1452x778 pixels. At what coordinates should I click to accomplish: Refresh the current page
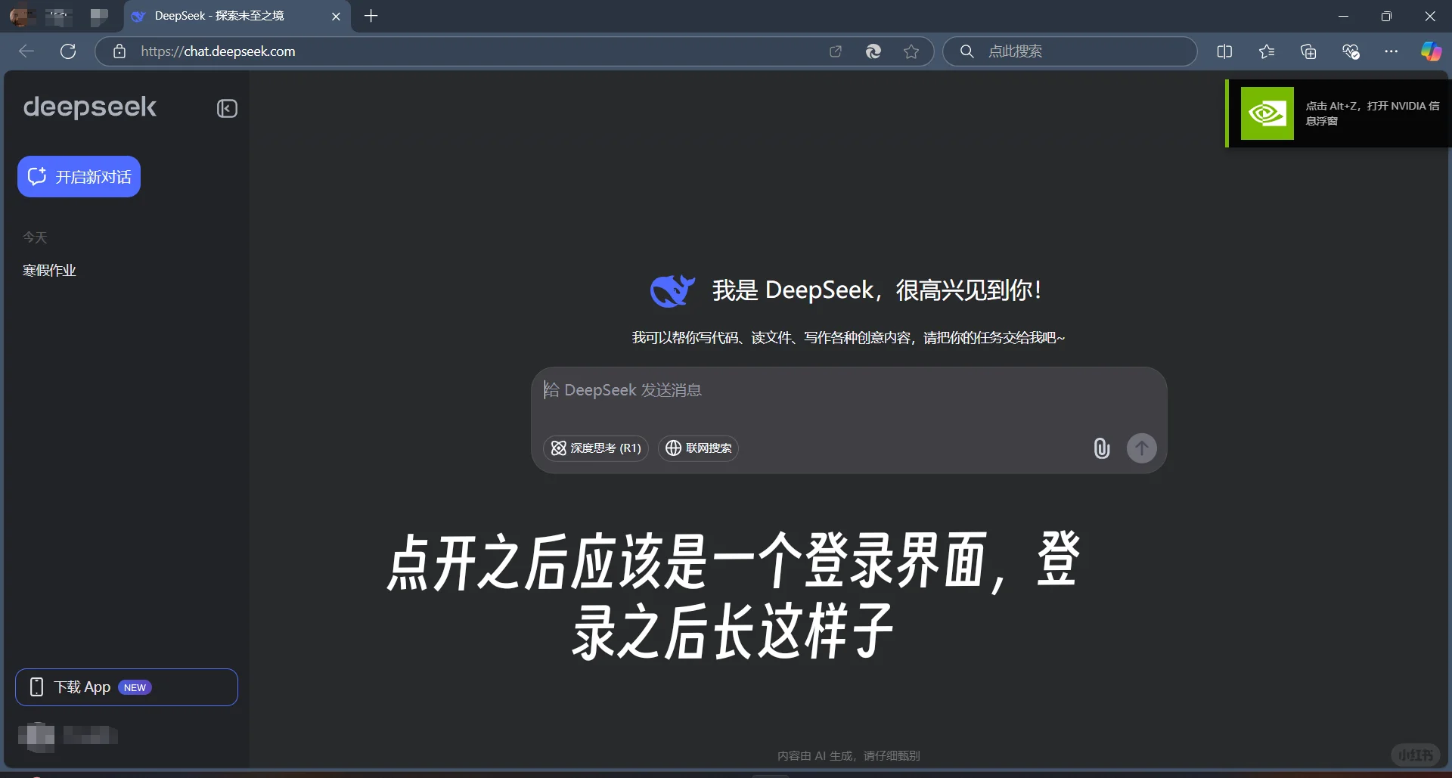68,51
